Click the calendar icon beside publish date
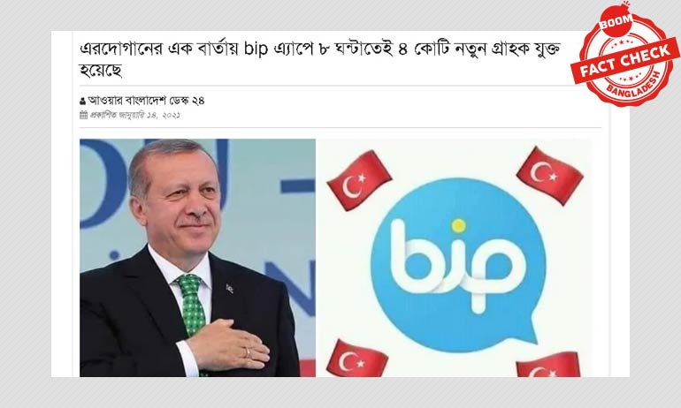Viewport: 681px width, 408px height. [x=84, y=115]
